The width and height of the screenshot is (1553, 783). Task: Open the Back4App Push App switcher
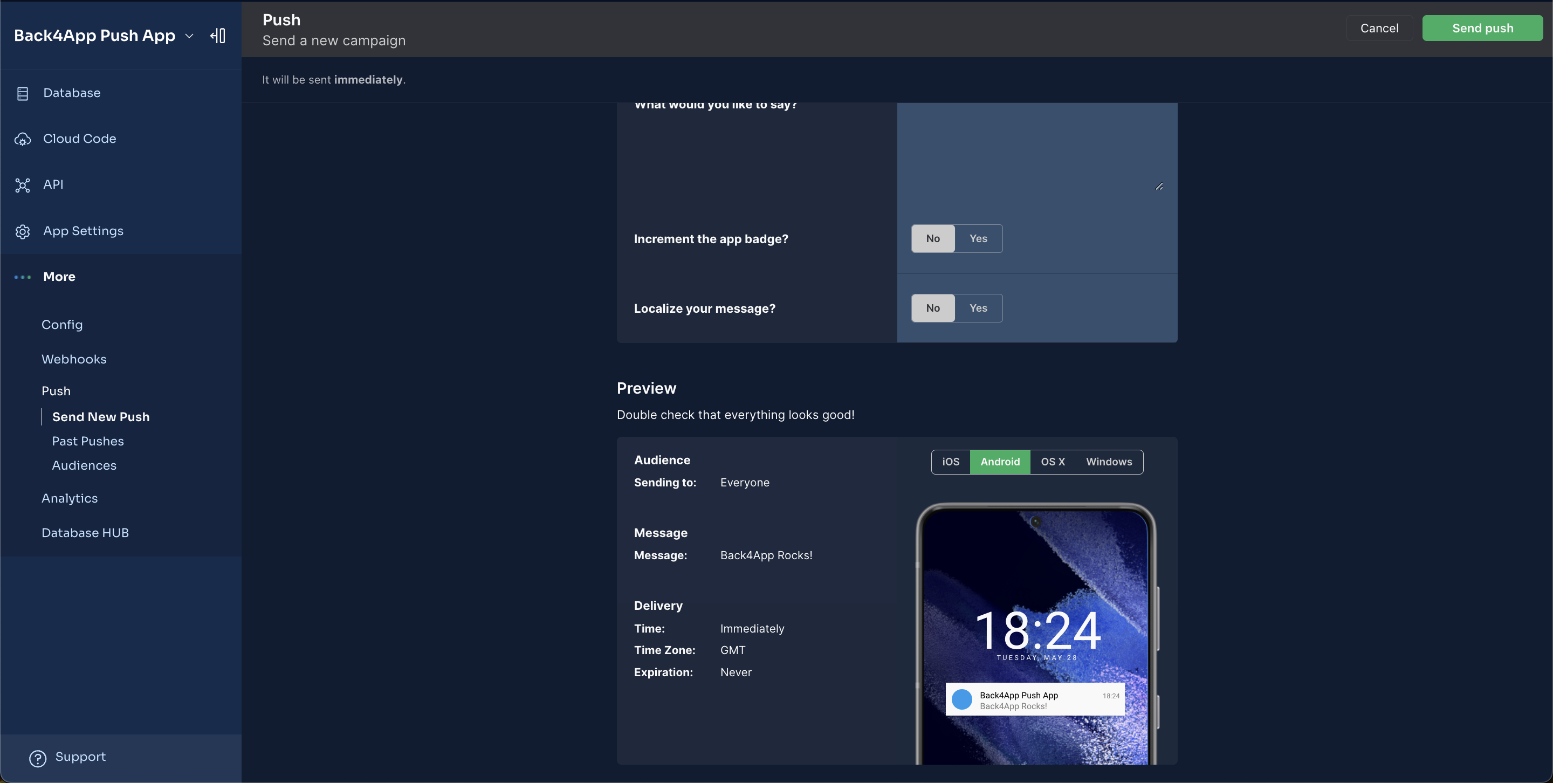tap(189, 36)
